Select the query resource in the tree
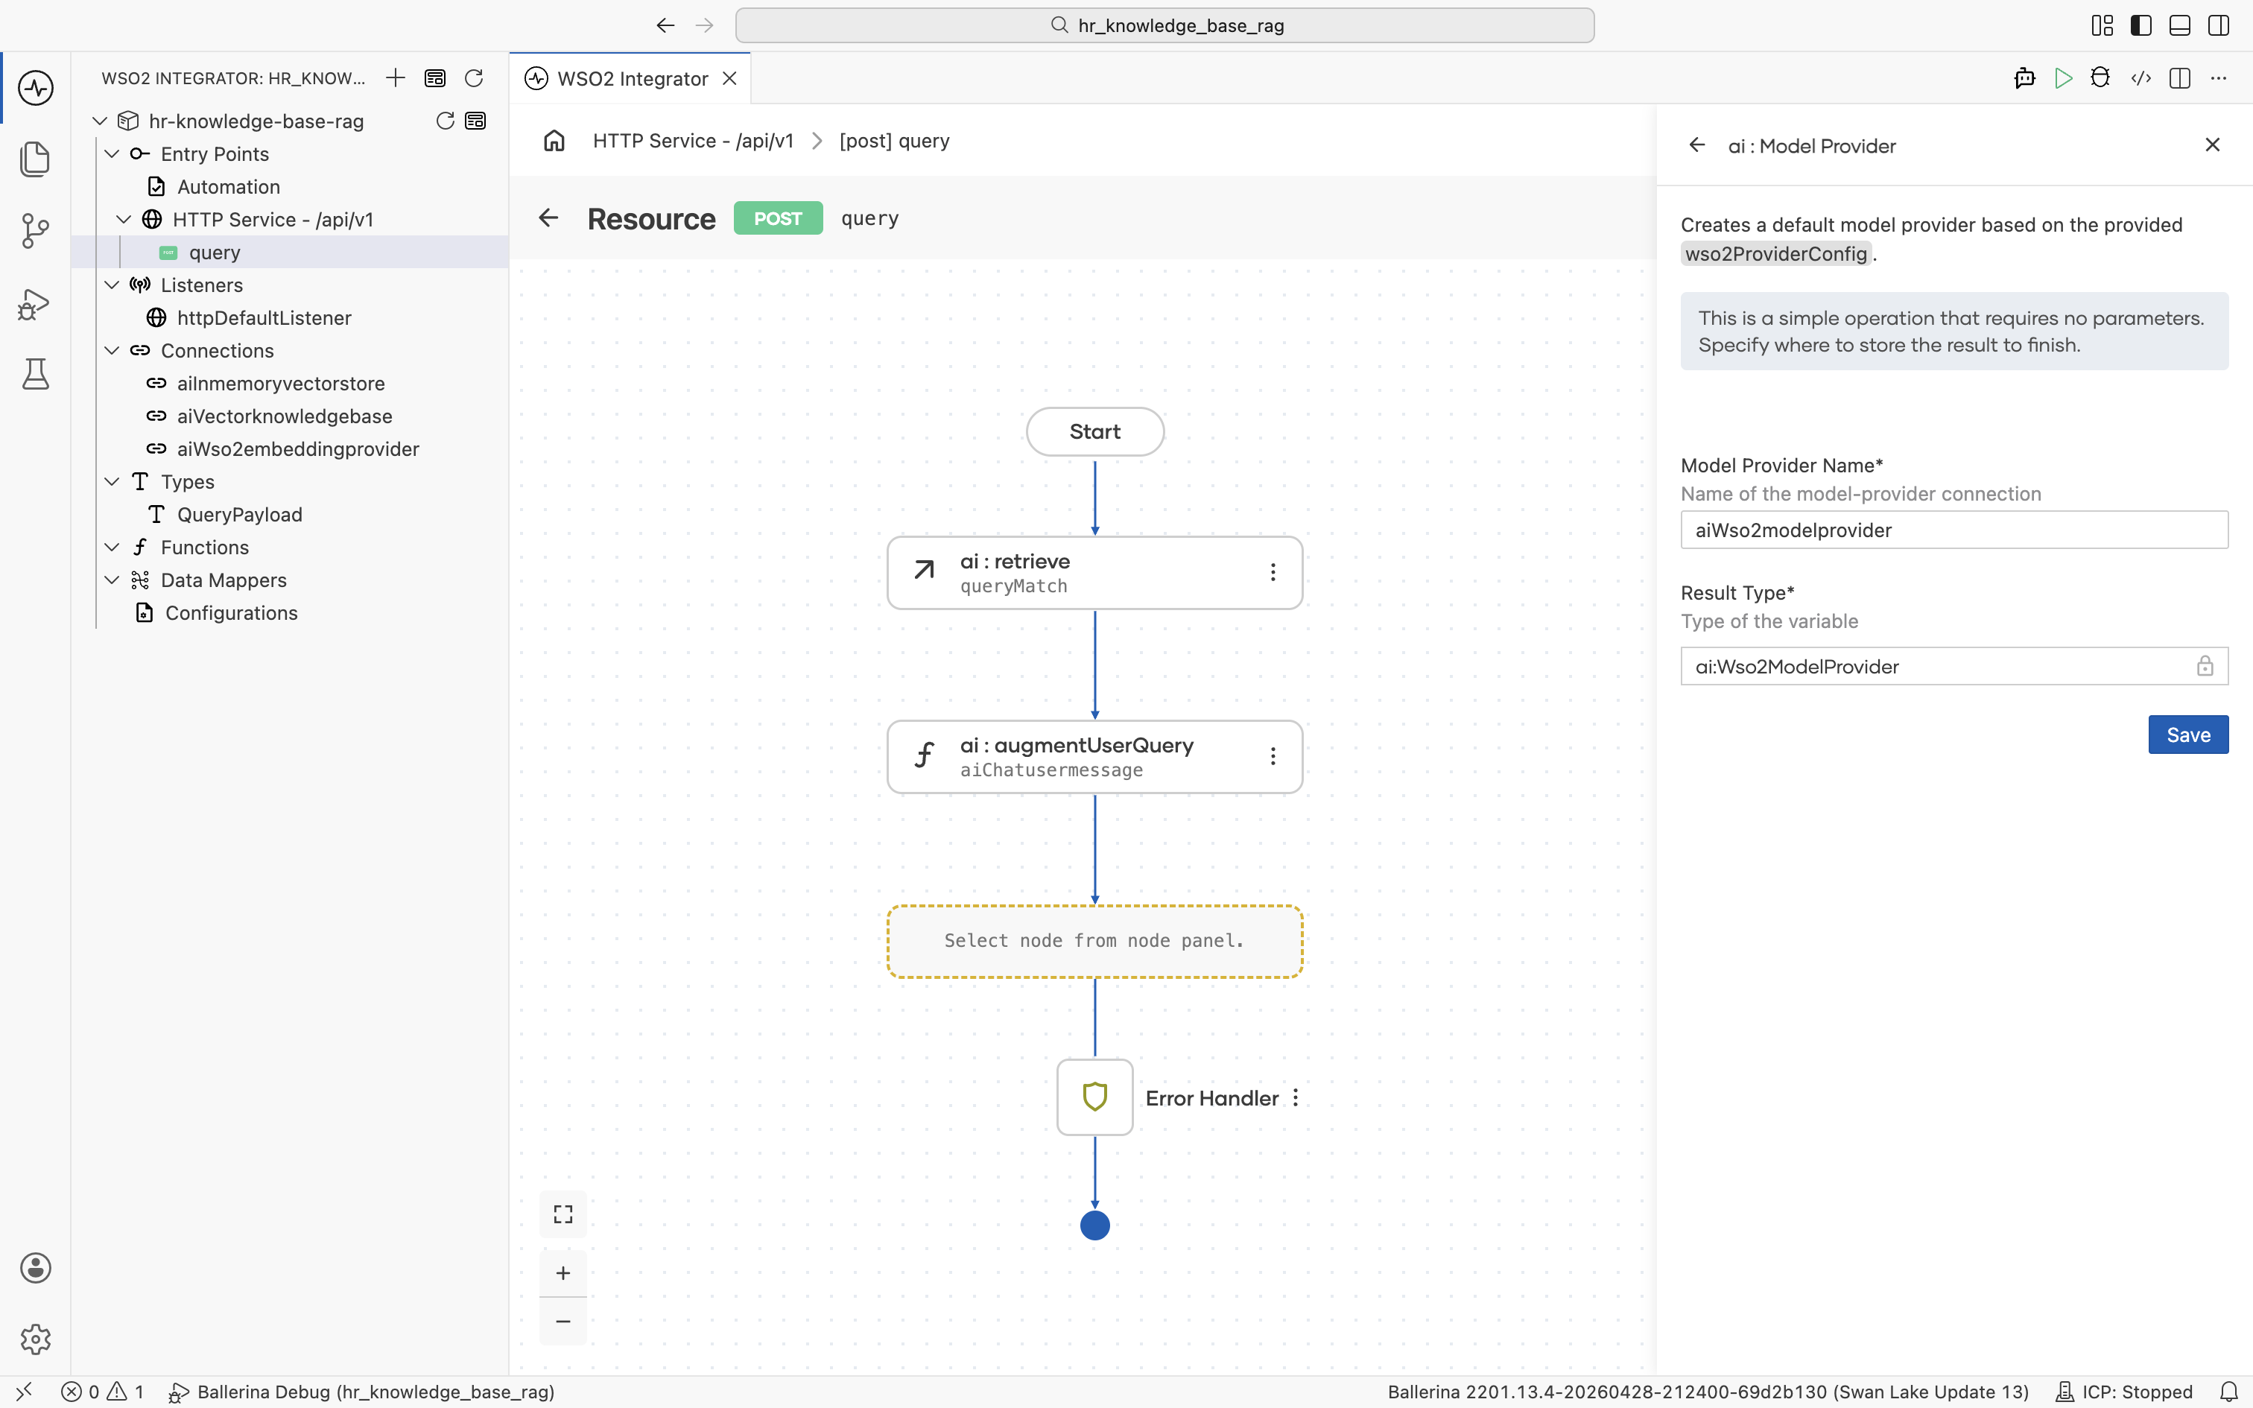Screen dimensions: 2253x1408 (x=291, y=253)
